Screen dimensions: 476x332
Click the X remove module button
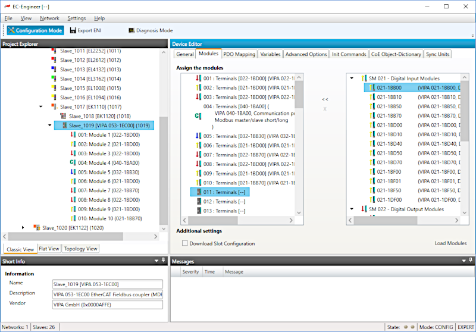(325, 109)
